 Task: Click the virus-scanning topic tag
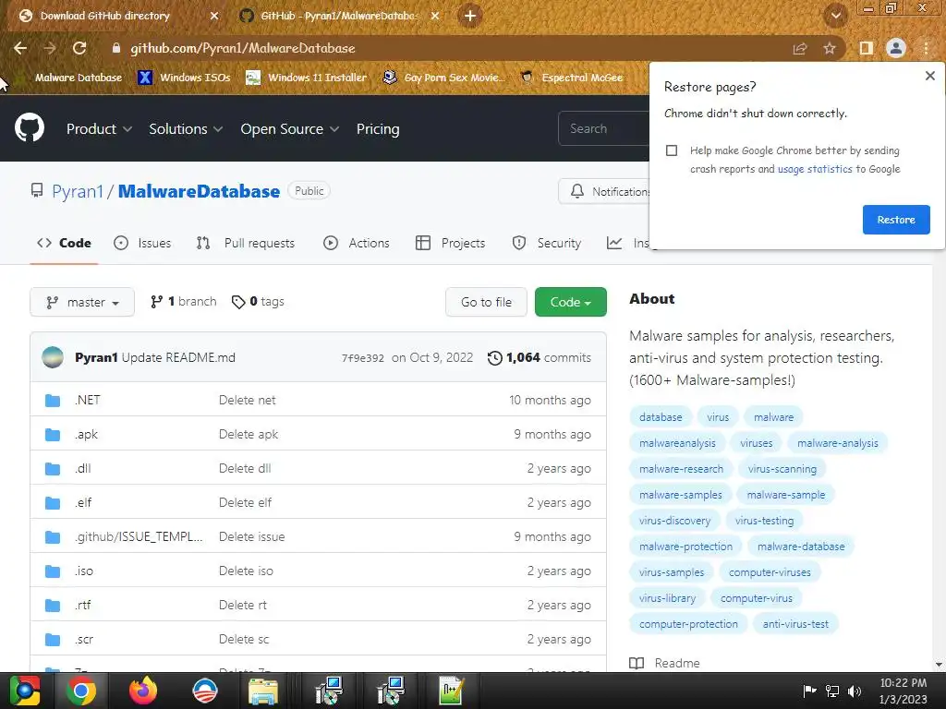pos(782,469)
